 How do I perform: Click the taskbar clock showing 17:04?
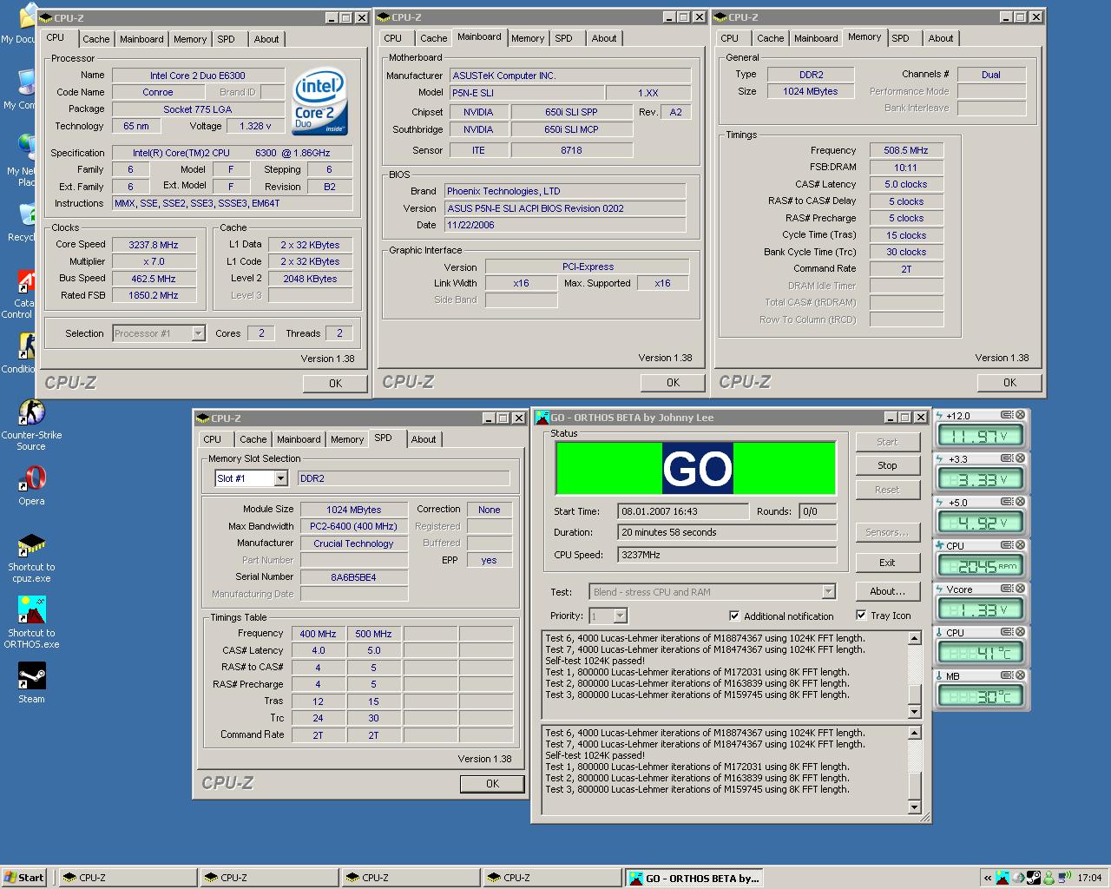1089,878
